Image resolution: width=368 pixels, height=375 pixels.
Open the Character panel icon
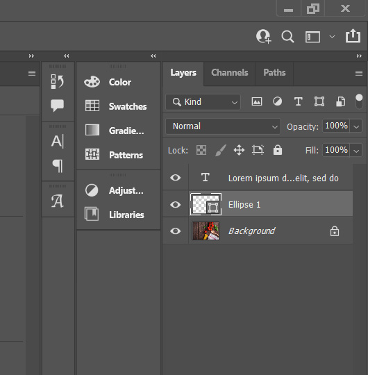point(58,141)
